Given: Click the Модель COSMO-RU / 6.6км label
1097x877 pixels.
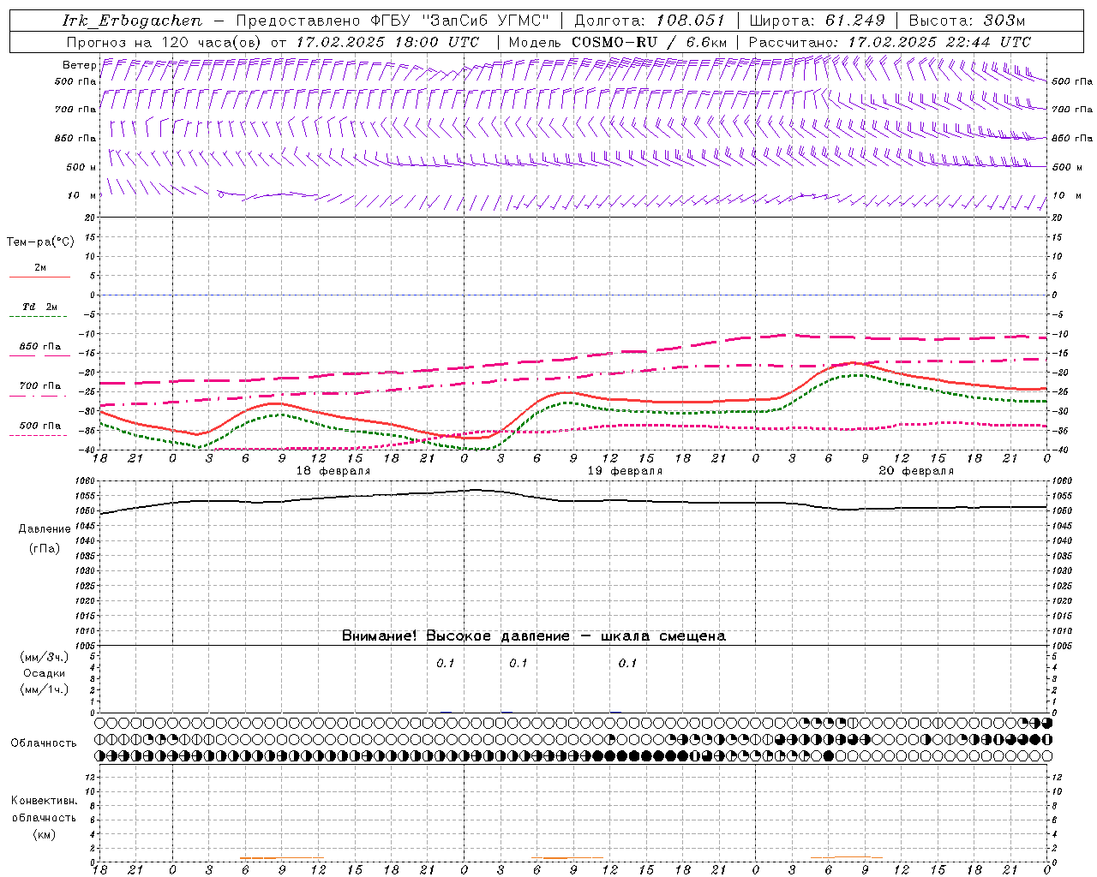Looking at the screenshot, I should point(618,42).
